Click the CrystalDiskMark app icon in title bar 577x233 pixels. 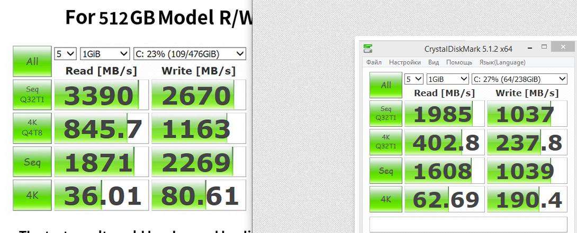click(x=368, y=48)
